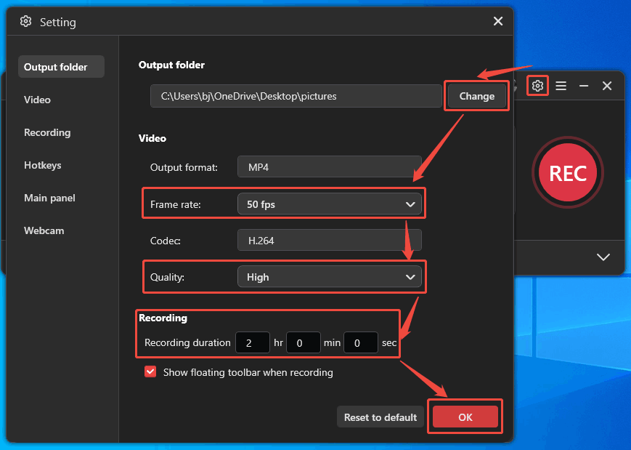The width and height of the screenshot is (631, 450).
Task: Reset all settings to default
Action: [380, 417]
